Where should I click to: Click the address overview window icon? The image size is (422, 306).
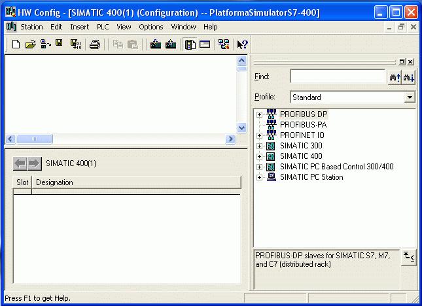205,44
